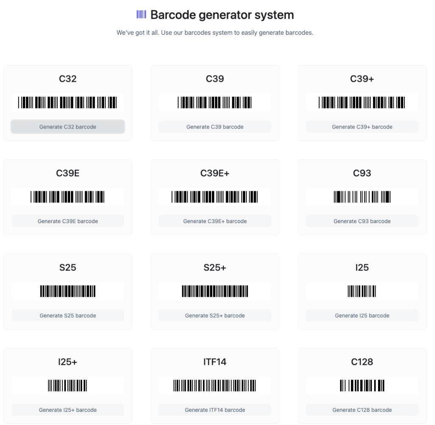Open the ITF14 barcode preview image
The image size is (435, 425).
tap(215, 386)
